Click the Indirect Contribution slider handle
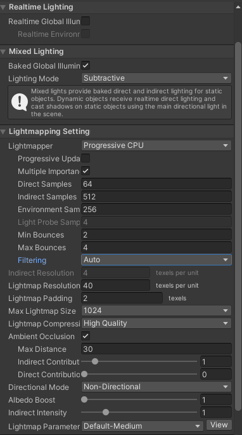The image size is (242, 435). (95, 361)
